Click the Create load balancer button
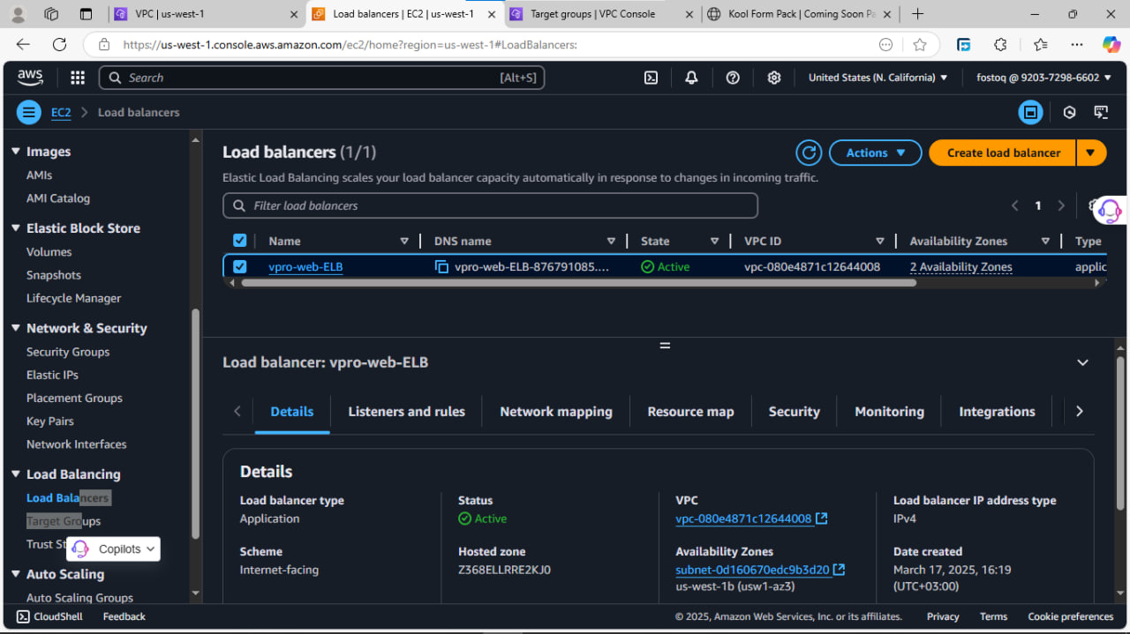The image size is (1130, 634). tap(1003, 153)
